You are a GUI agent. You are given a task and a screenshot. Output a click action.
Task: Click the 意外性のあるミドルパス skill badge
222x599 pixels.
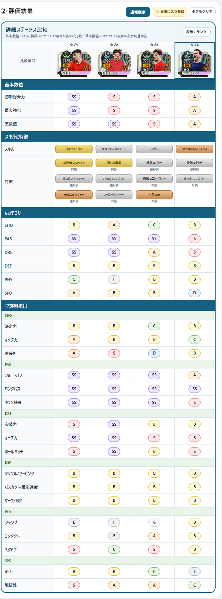pyautogui.click(x=195, y=149)
